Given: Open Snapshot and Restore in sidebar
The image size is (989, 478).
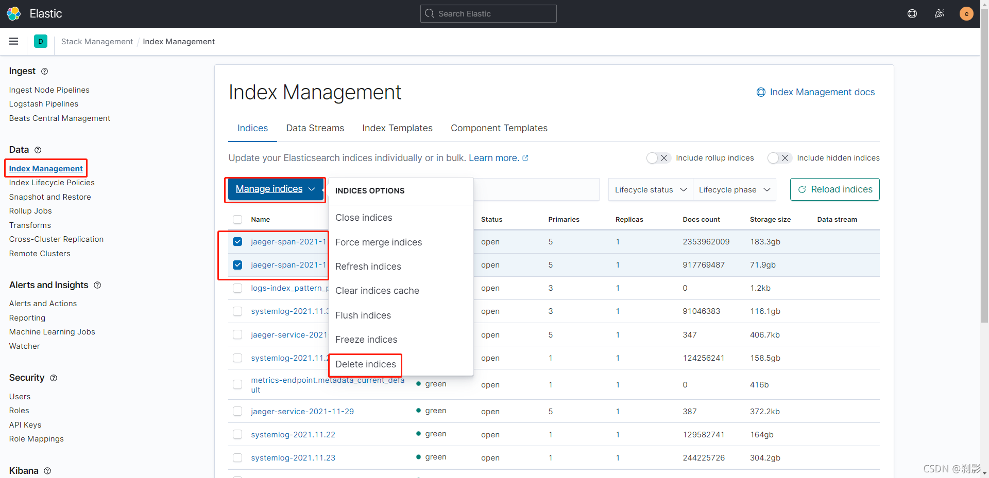Looking at the screenshot, I should [x=50, y=197].
